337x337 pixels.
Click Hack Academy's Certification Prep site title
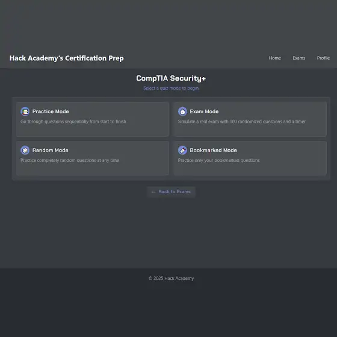click(x=66, y=58)
